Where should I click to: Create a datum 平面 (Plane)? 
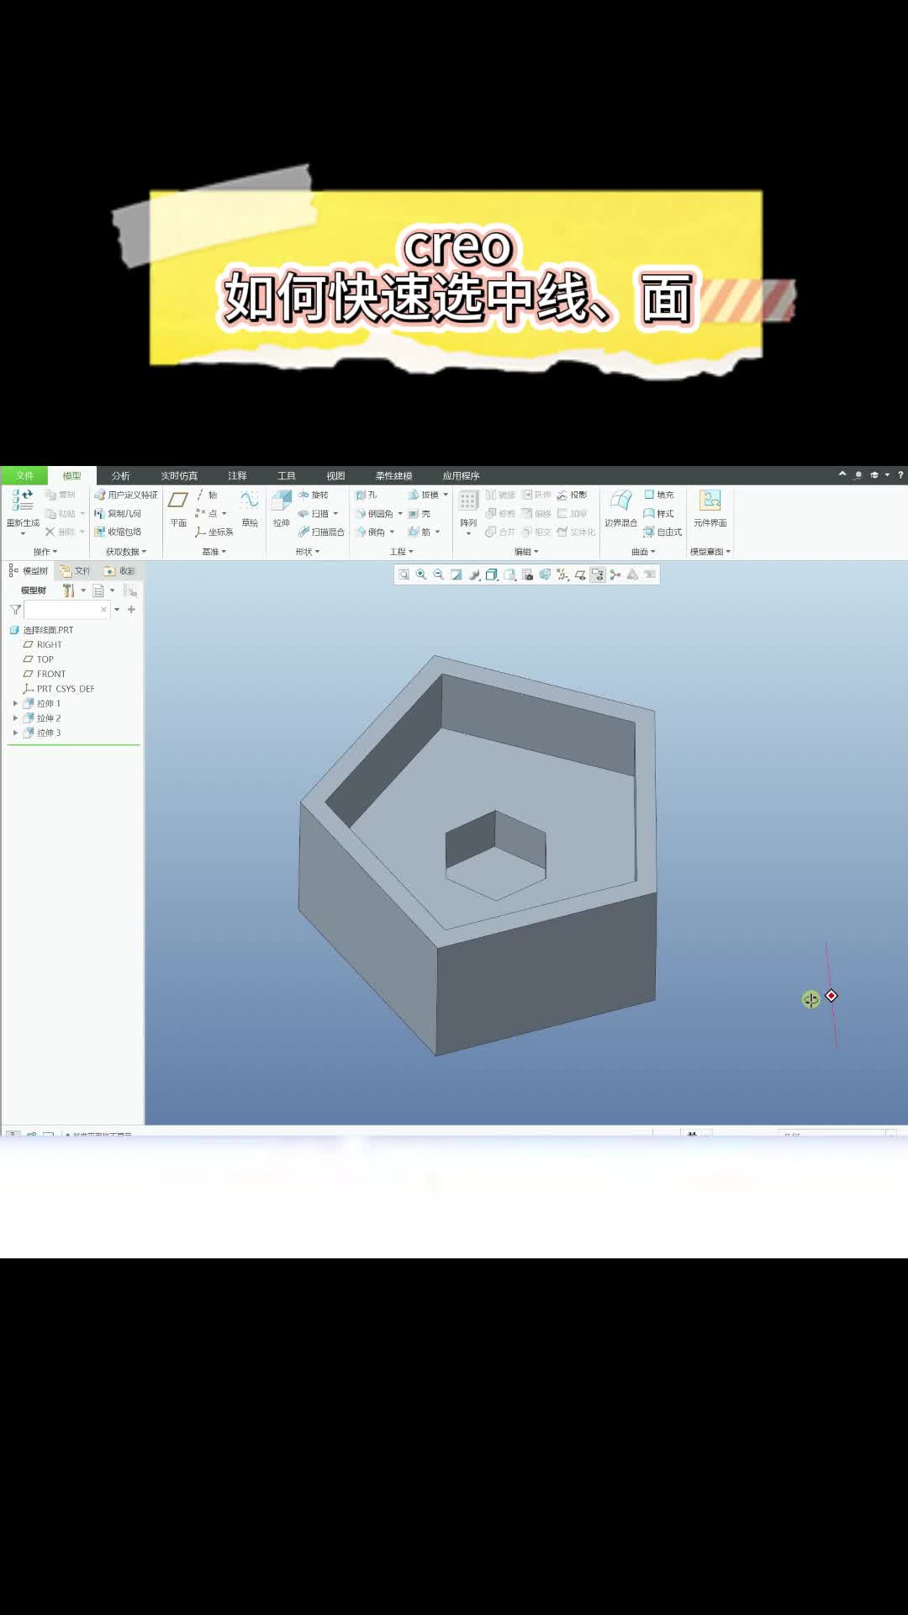pyautogui.click(x=178, y=508)
